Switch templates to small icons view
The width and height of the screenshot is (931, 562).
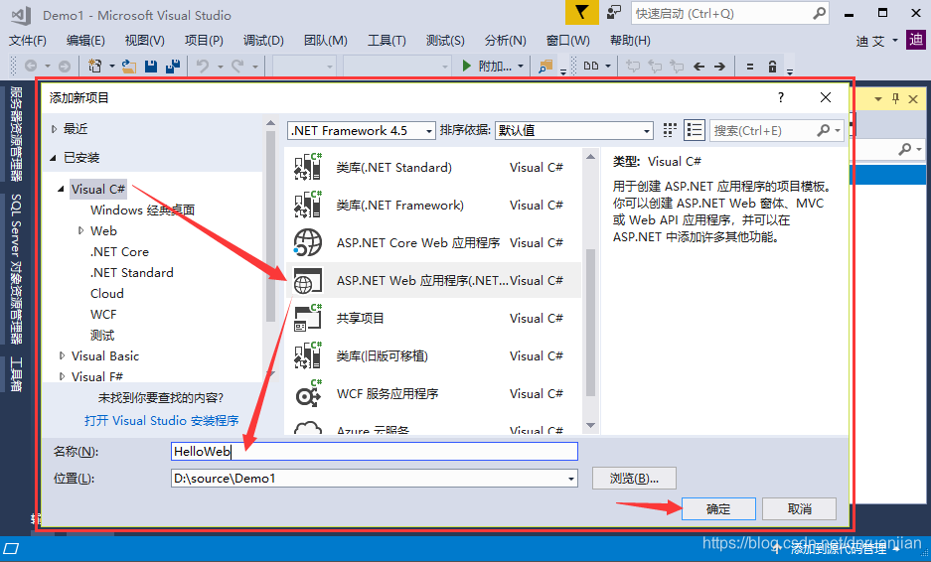coord(670,130)
